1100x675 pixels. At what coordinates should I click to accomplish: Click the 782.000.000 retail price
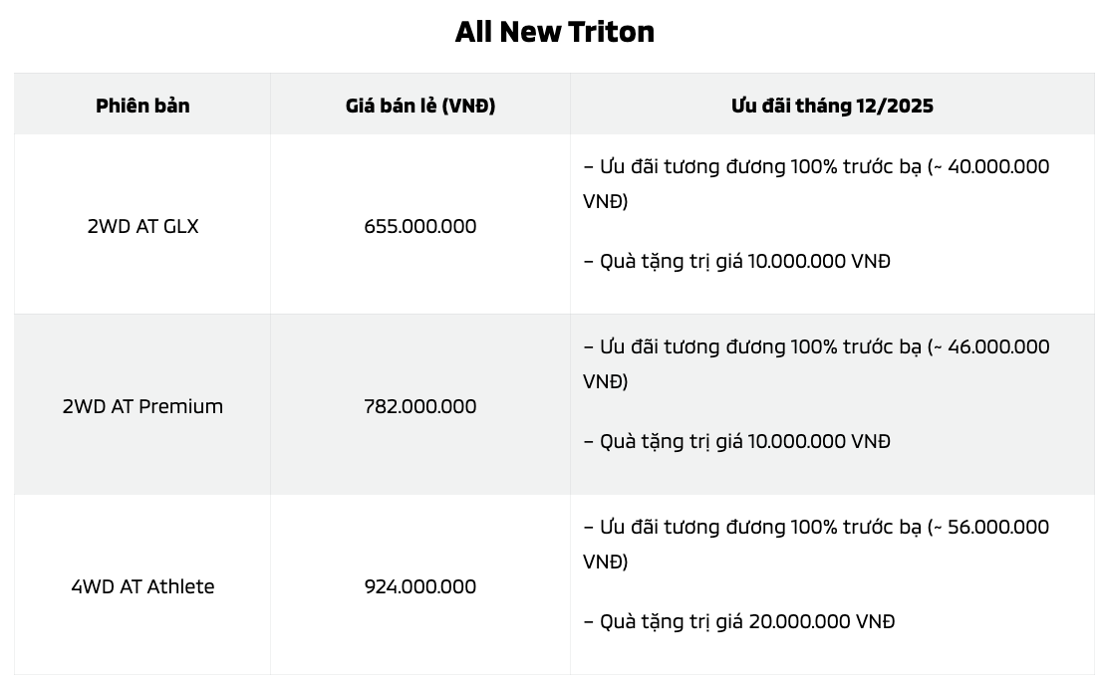coord(419,406)
